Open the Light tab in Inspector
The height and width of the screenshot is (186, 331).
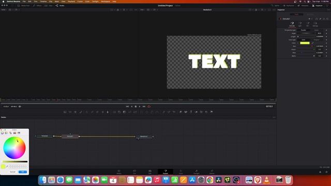pos(300,24)
